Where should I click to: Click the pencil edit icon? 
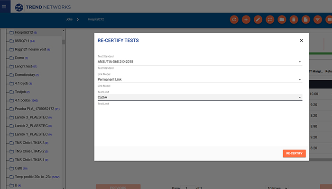(258, 19)
